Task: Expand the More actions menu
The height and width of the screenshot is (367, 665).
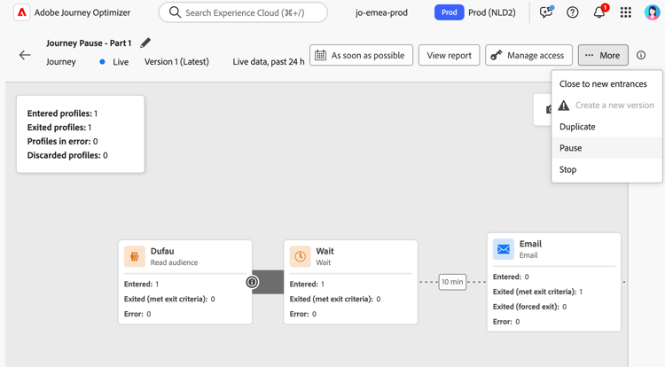Action: (603, 55)
